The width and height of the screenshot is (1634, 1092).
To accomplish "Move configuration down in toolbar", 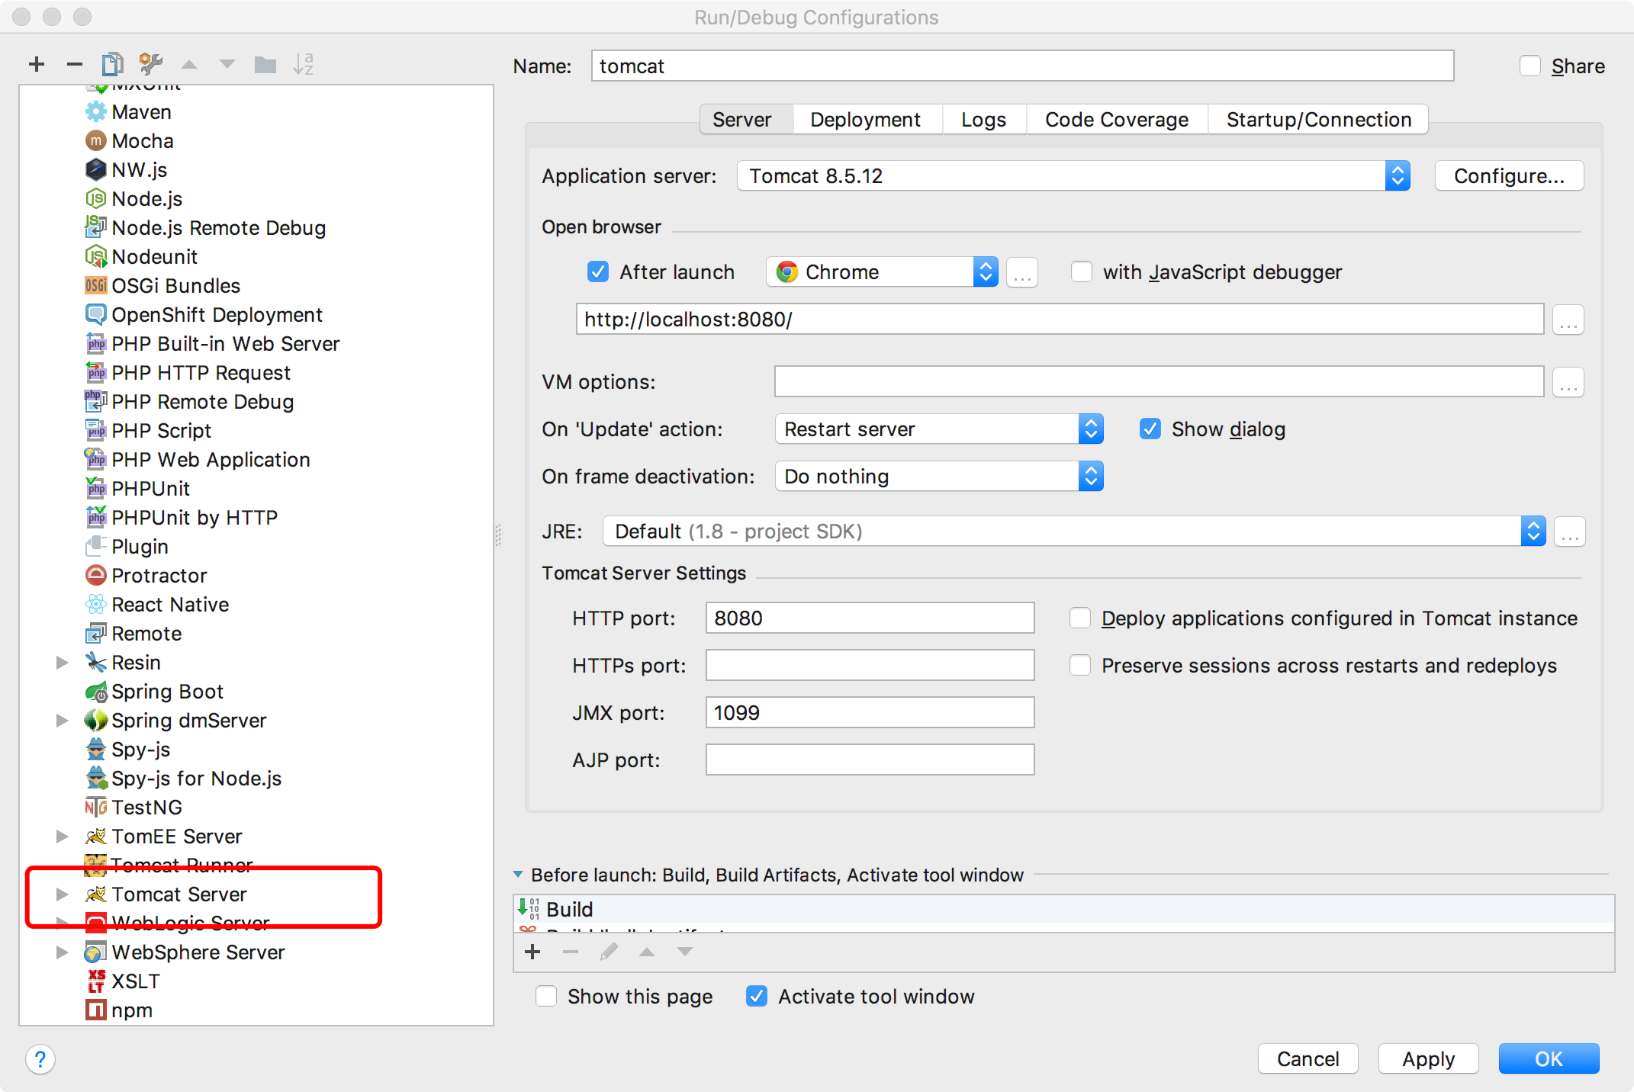I will point(227,65).
